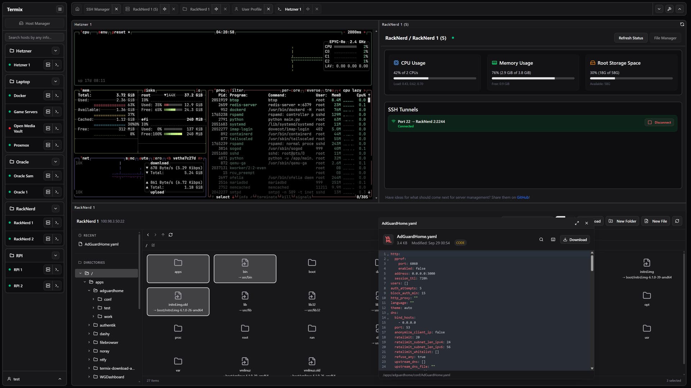
Task: Switch to the SSH Manager tab
Action: [98, 9]
